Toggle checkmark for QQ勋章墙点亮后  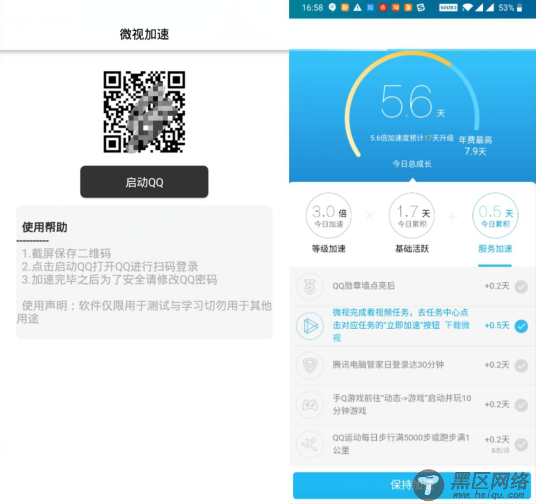pos(521,287)
